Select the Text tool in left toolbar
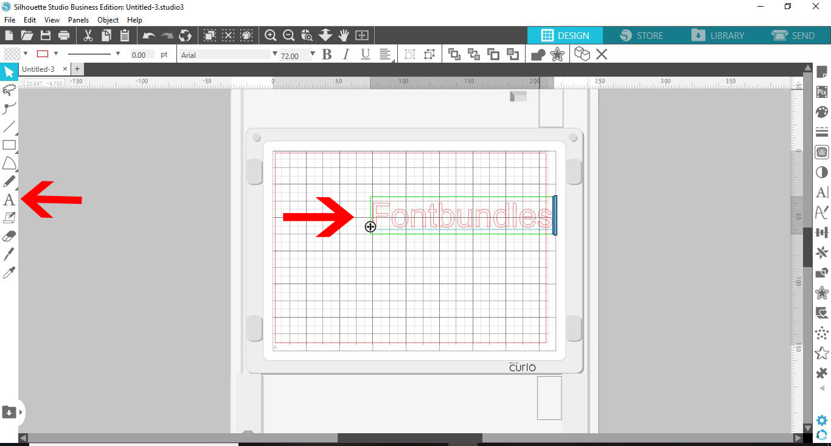831x446 pixels. (9, 199)
